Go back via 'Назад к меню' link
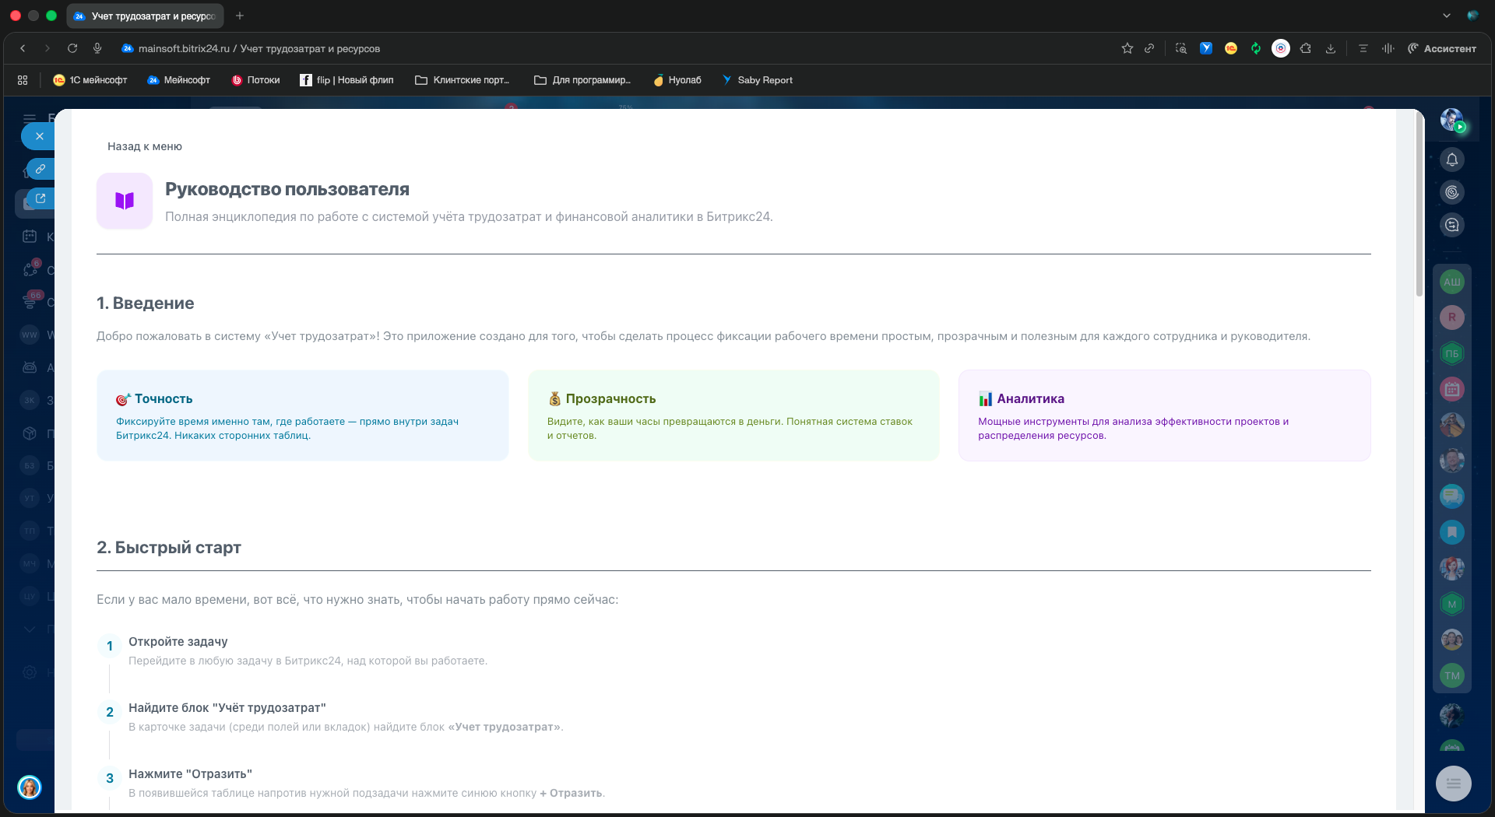 (x=145, y=146)
